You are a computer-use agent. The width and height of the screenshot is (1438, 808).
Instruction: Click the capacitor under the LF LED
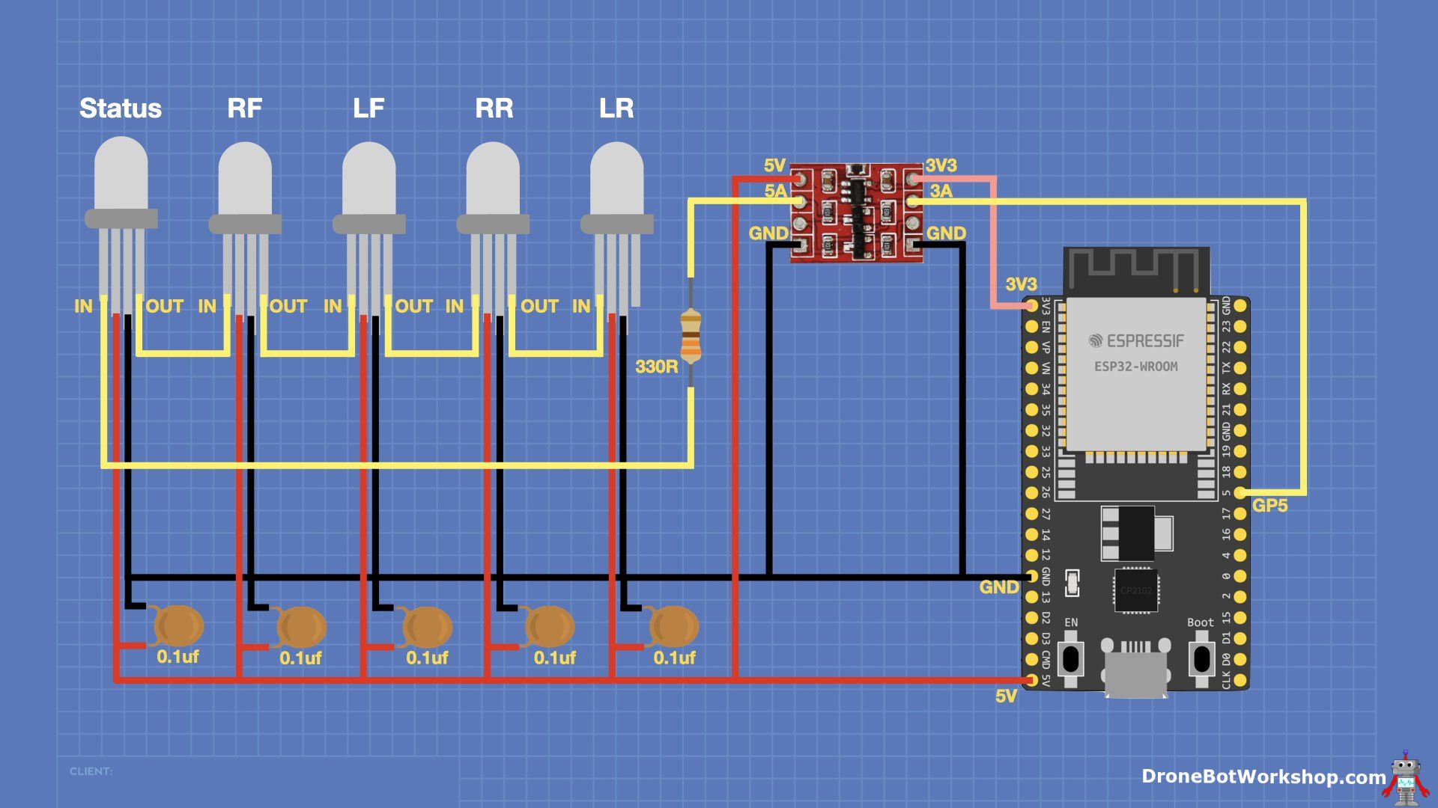click(427, 626)
